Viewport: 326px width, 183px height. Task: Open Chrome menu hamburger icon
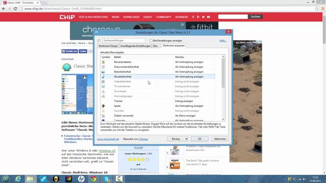coord(322,9)
